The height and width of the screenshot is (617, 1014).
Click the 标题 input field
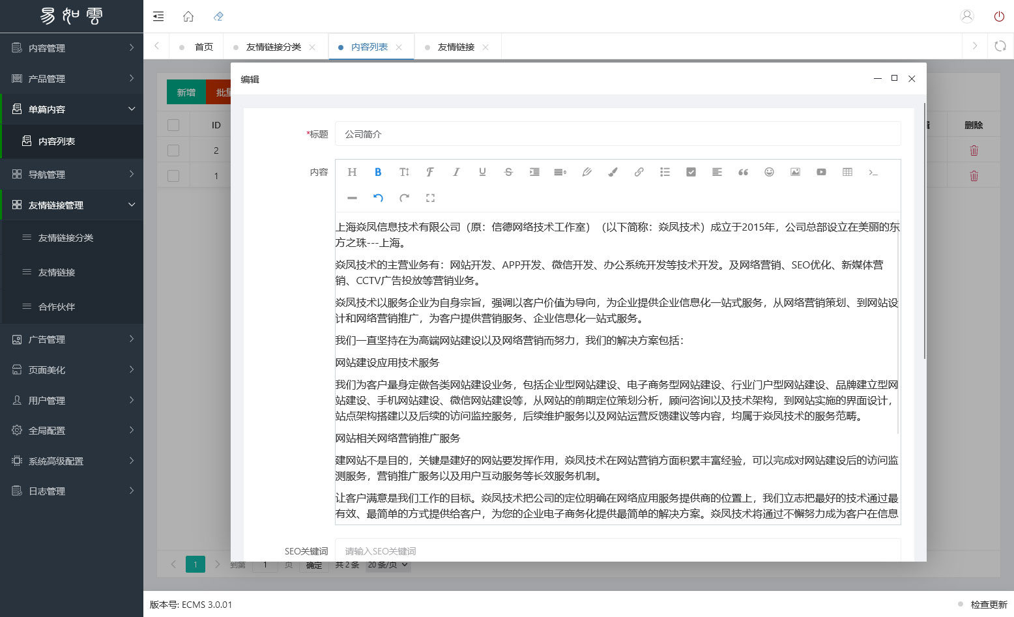(618, 134)
